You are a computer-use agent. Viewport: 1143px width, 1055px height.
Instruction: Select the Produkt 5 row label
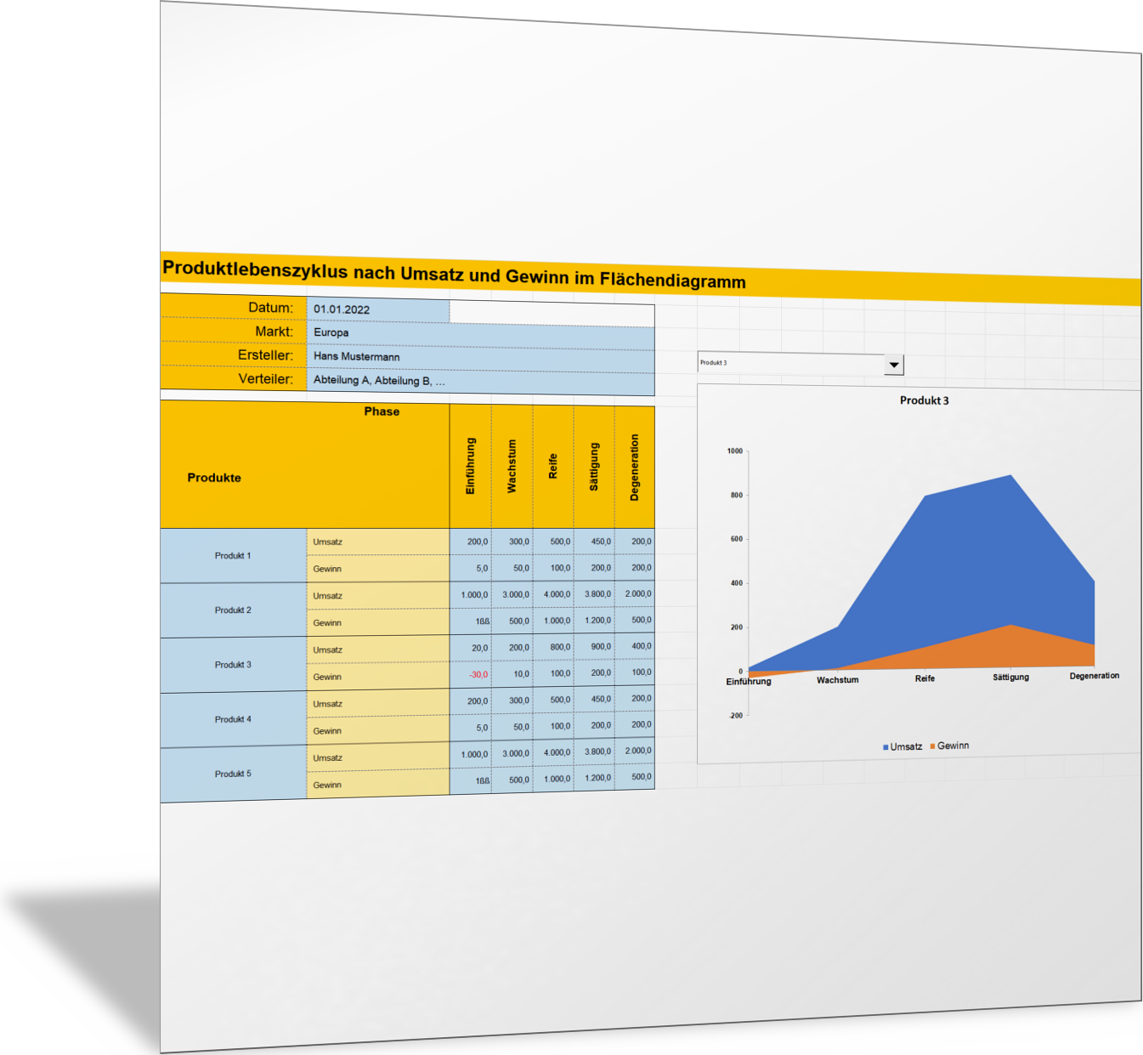tap(233, 774)
